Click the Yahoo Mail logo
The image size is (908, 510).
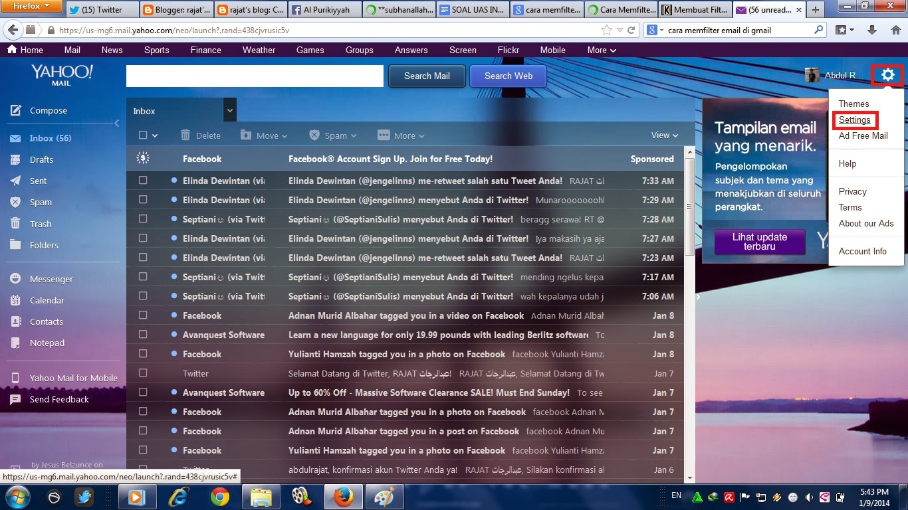click(62, 75)
